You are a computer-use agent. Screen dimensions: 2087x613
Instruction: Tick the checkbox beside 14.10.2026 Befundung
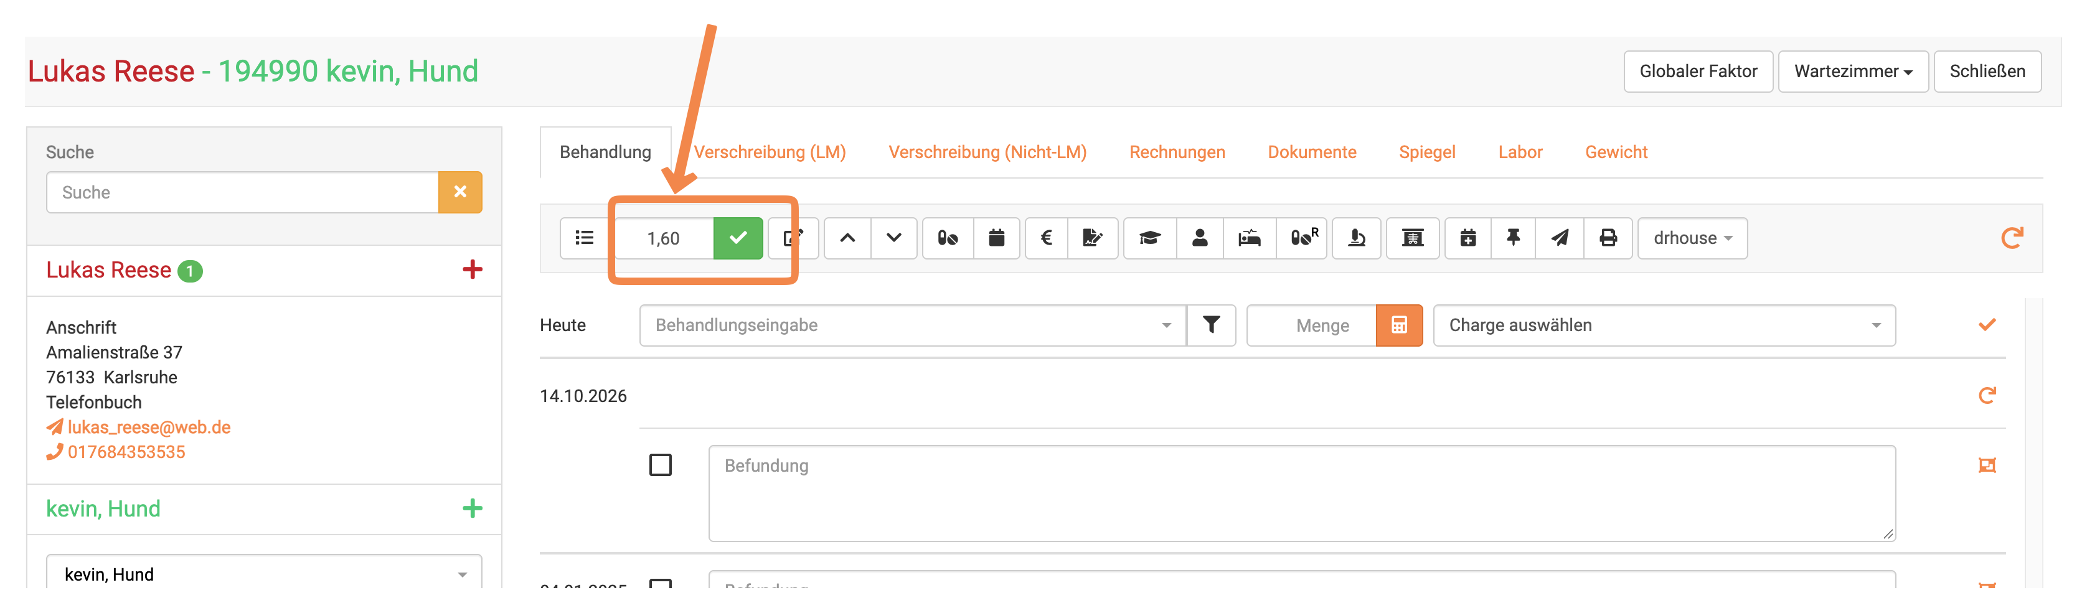661,465
